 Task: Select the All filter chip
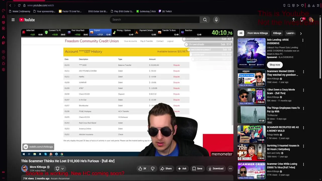pyautogui.click(x=241, y=33)
